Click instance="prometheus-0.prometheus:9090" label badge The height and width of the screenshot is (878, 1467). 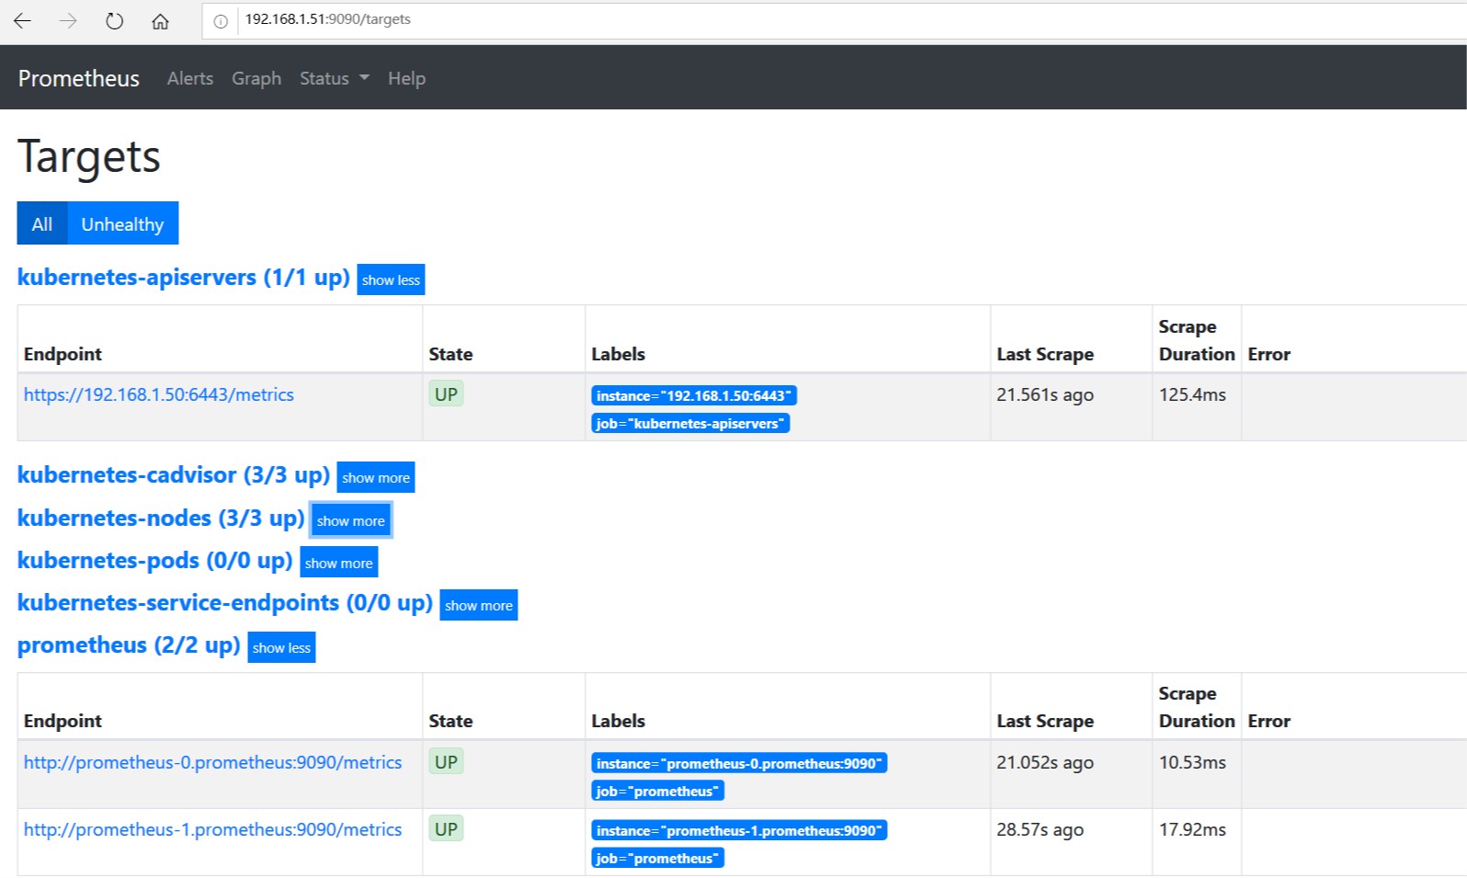739,763
